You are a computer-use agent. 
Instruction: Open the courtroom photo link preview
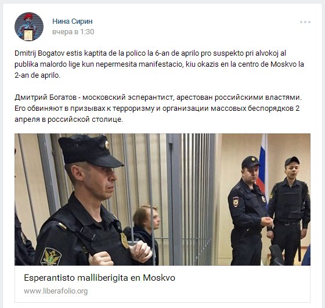point(162,200)
